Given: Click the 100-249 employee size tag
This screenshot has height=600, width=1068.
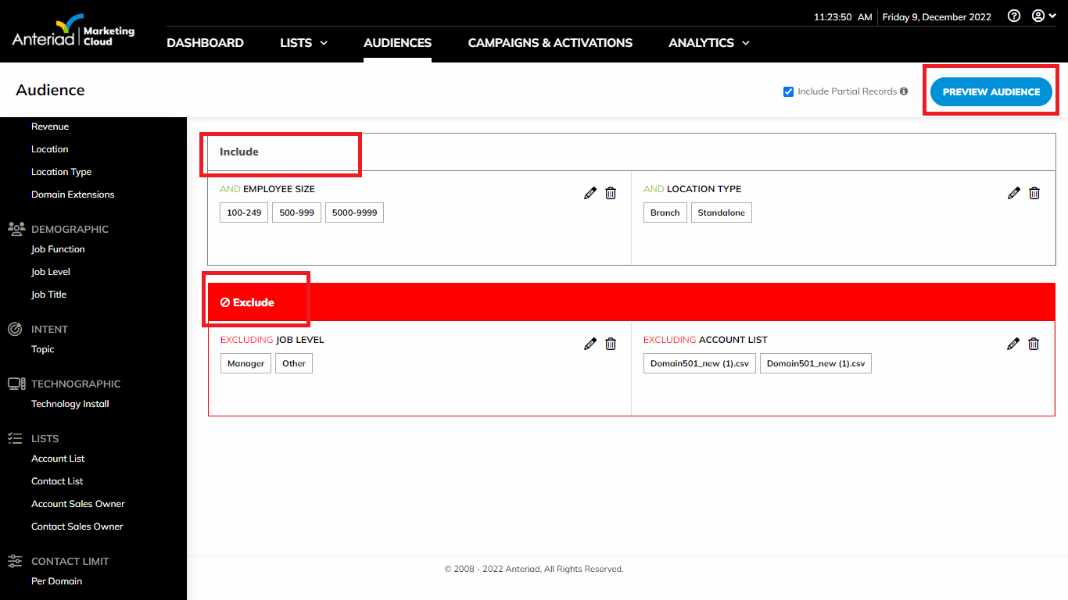Looking at the screenshot, I should point(244,212).
